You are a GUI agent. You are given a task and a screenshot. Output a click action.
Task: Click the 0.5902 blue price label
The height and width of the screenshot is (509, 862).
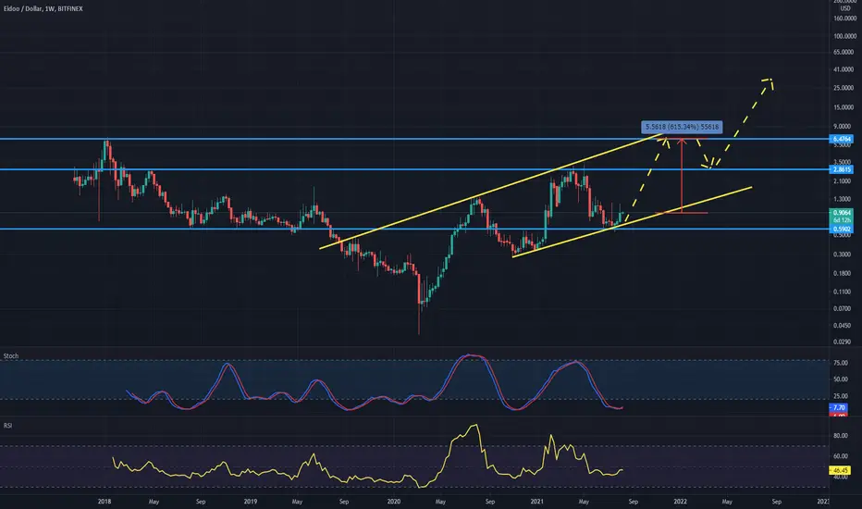pyautogui.click(x=842, y=229)
